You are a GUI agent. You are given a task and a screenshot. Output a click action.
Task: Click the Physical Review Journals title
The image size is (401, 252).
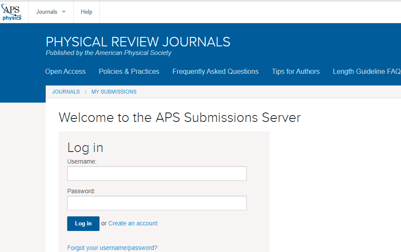pos(138,42)
